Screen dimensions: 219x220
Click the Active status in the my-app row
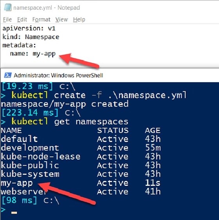pyautogui.click(x=113, y=183)
